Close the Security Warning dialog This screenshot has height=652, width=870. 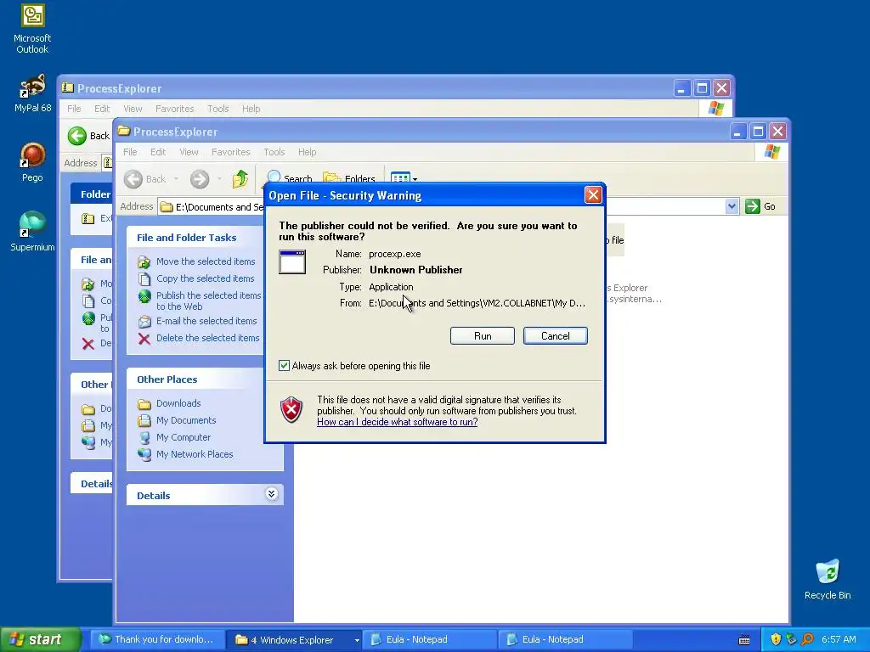tap(593, 195)
